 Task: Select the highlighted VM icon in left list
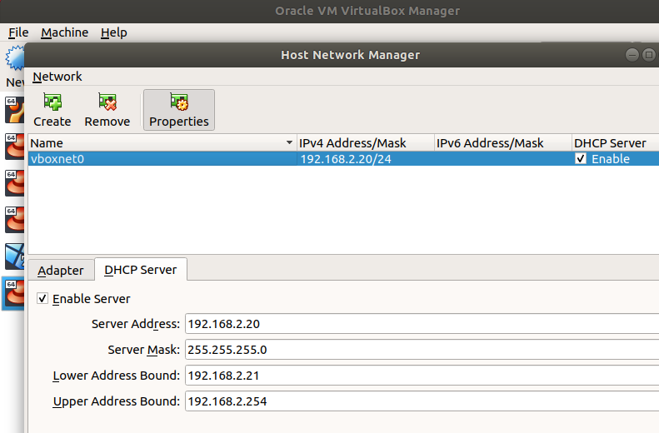[x=12, y=294]
